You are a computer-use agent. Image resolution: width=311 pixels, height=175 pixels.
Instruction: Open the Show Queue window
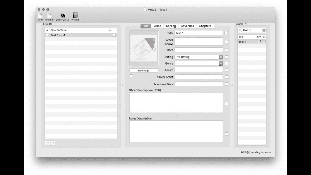pyautogui.click(x=63, y=15)
